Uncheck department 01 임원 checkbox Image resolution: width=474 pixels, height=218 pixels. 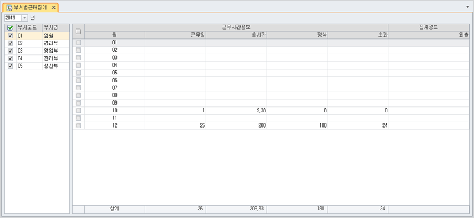(x=10, y=35)
